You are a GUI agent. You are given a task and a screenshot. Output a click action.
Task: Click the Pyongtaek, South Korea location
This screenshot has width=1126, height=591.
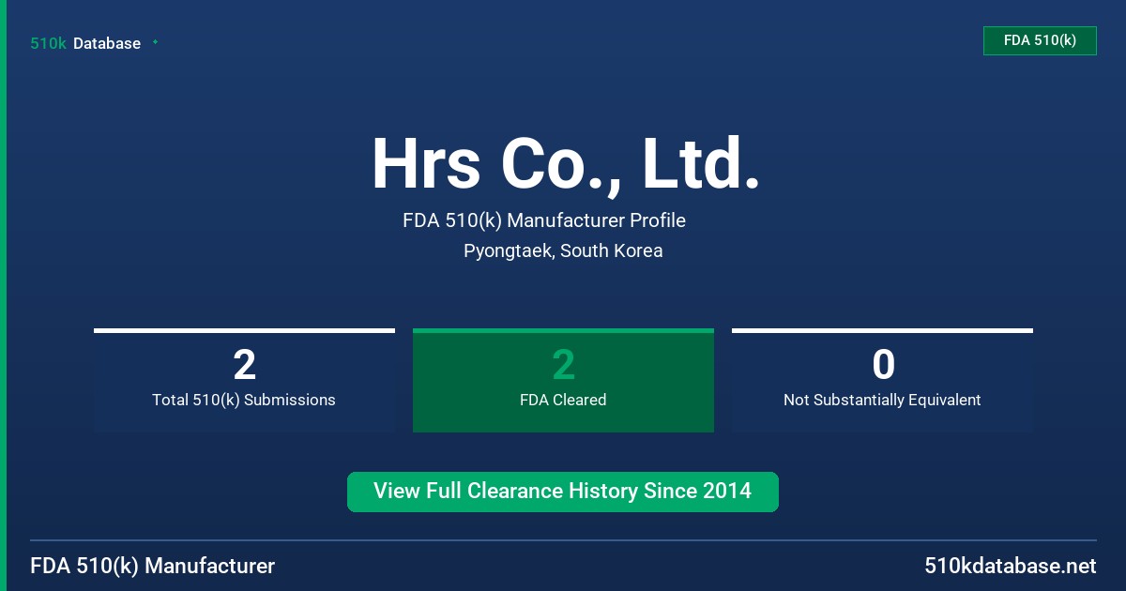(x=563, y=250)
